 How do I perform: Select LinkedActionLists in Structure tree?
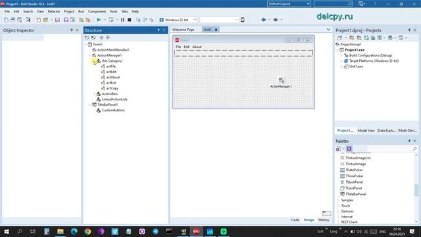[114, 99]
